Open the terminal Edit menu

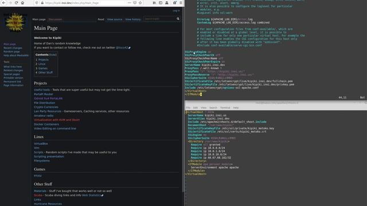(196, 108)
